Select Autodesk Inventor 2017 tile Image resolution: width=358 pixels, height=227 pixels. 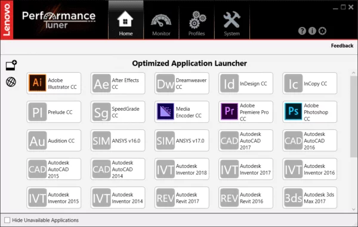pyautogui.click(x=246, y=169)
